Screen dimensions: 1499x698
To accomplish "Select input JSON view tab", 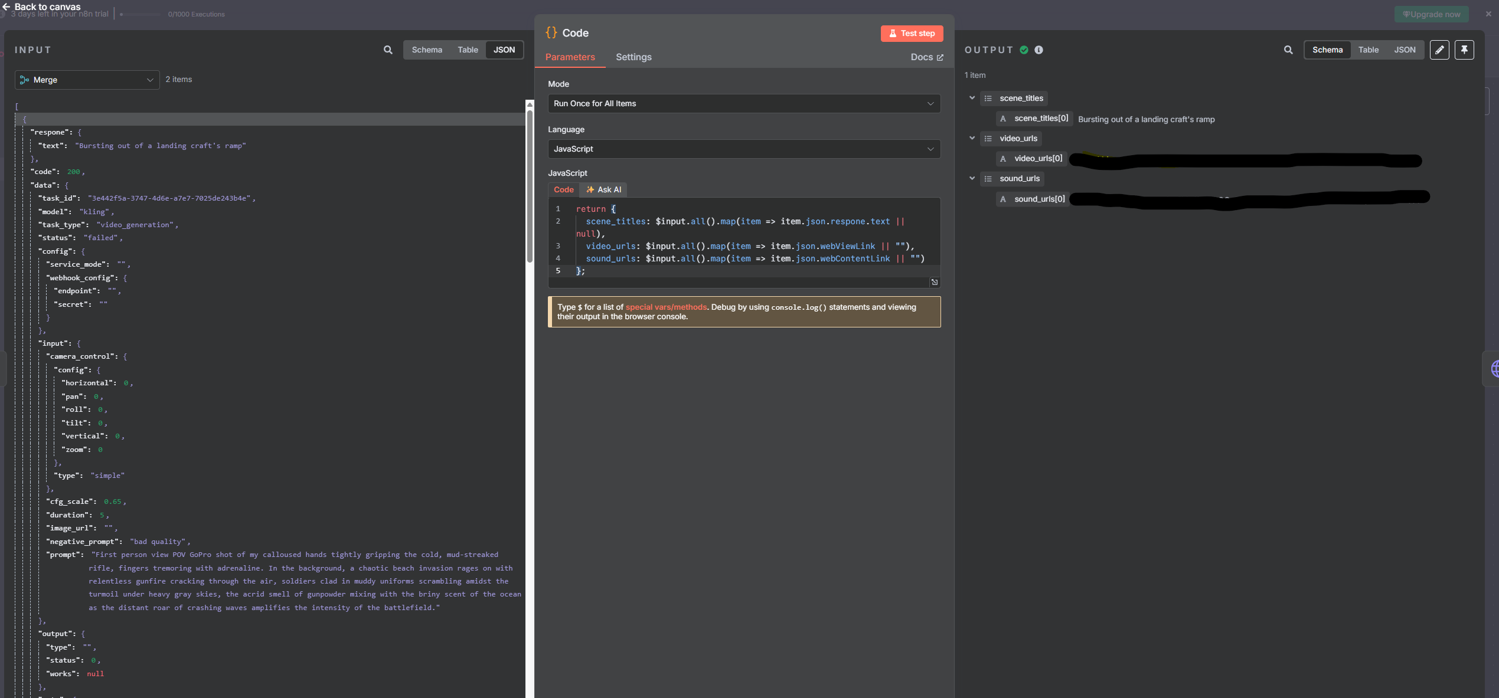I will [x=504, y=50].
